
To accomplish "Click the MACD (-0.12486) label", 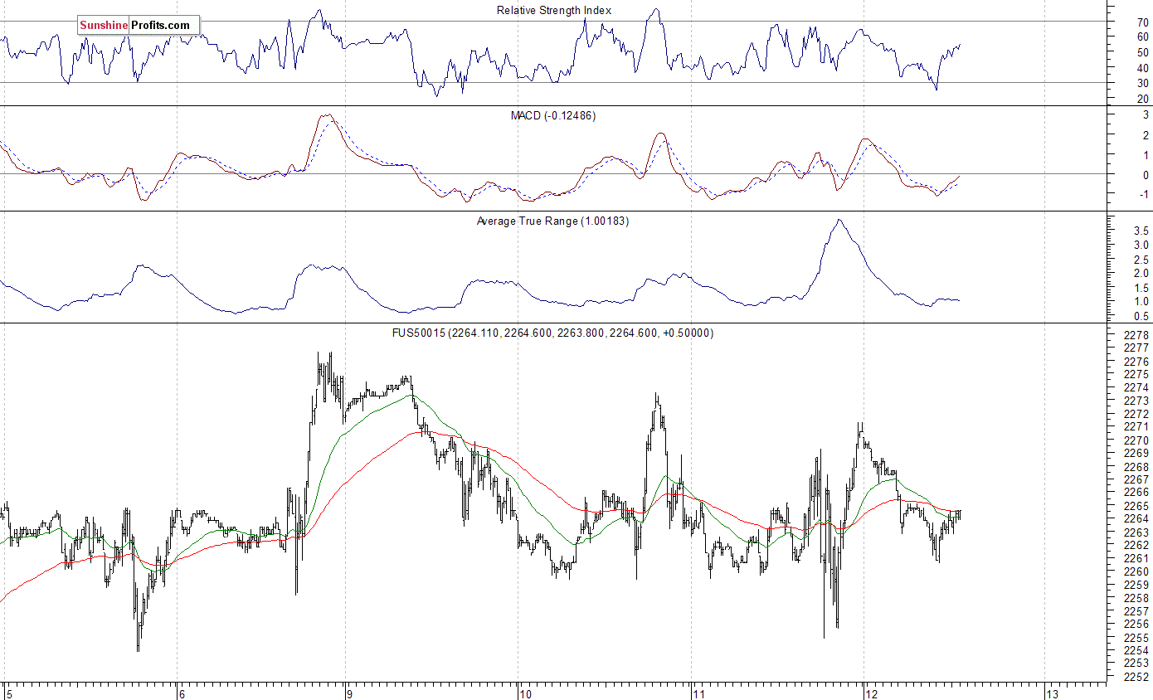I will pos(553,115).
